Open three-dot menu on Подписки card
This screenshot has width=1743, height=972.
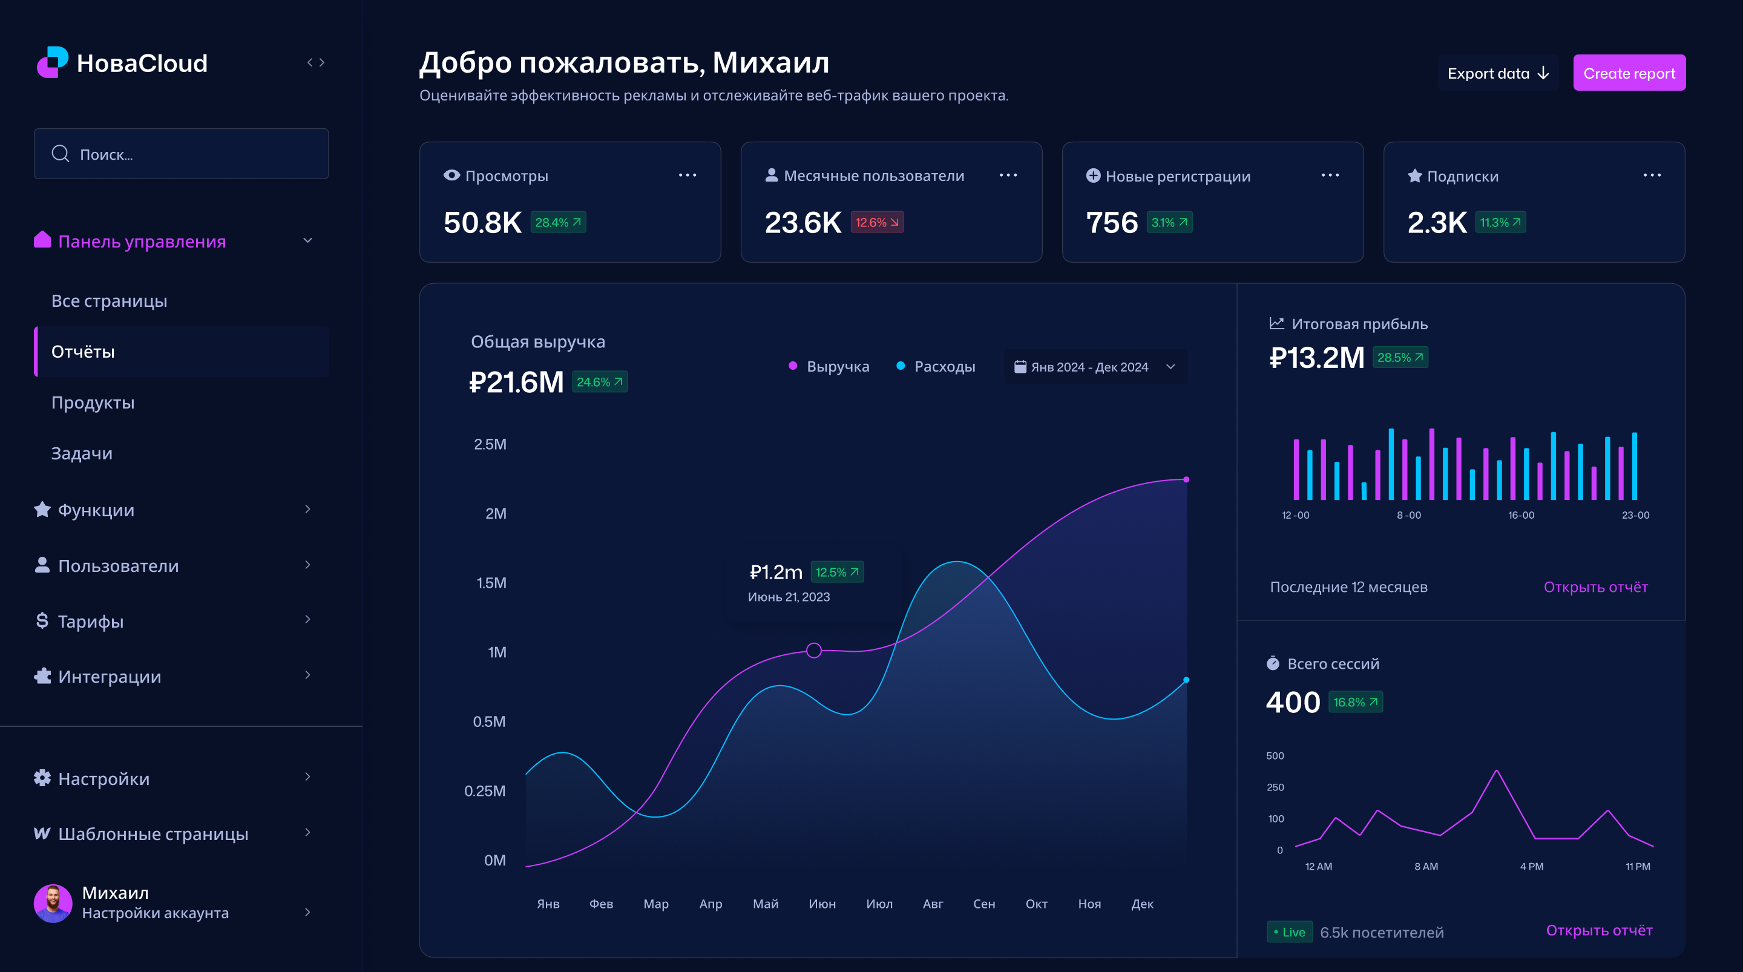tap(1652, 176)
